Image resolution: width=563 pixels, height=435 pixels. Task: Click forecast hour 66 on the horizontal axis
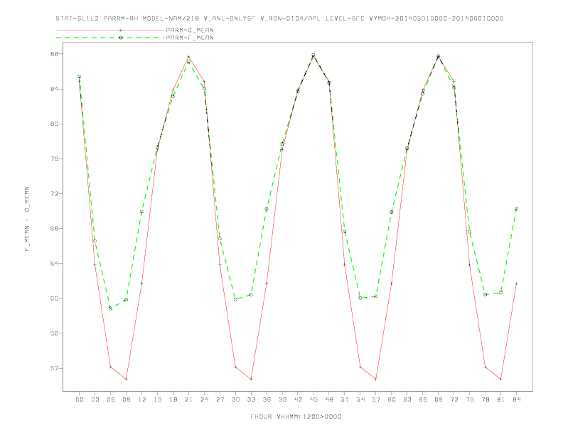pyautogui.click(x=423, y=399)
